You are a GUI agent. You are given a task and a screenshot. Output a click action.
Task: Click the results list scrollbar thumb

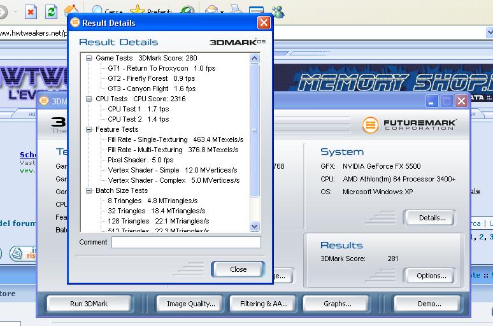click(254, 130)
